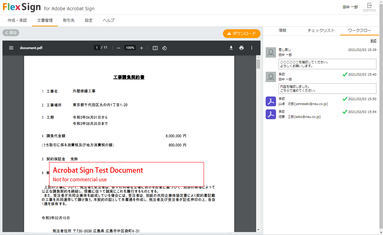383x235 pixels.
Task: Click Acrobat icon for 佐藤 三郎
Action: click(x=271, y=114)
